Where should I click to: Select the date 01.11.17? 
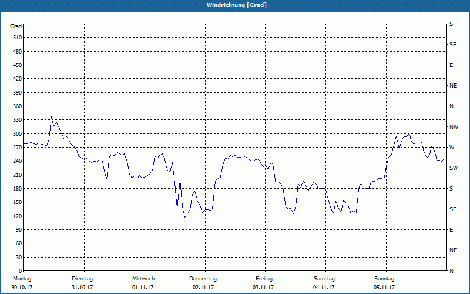tap(143, 288)
